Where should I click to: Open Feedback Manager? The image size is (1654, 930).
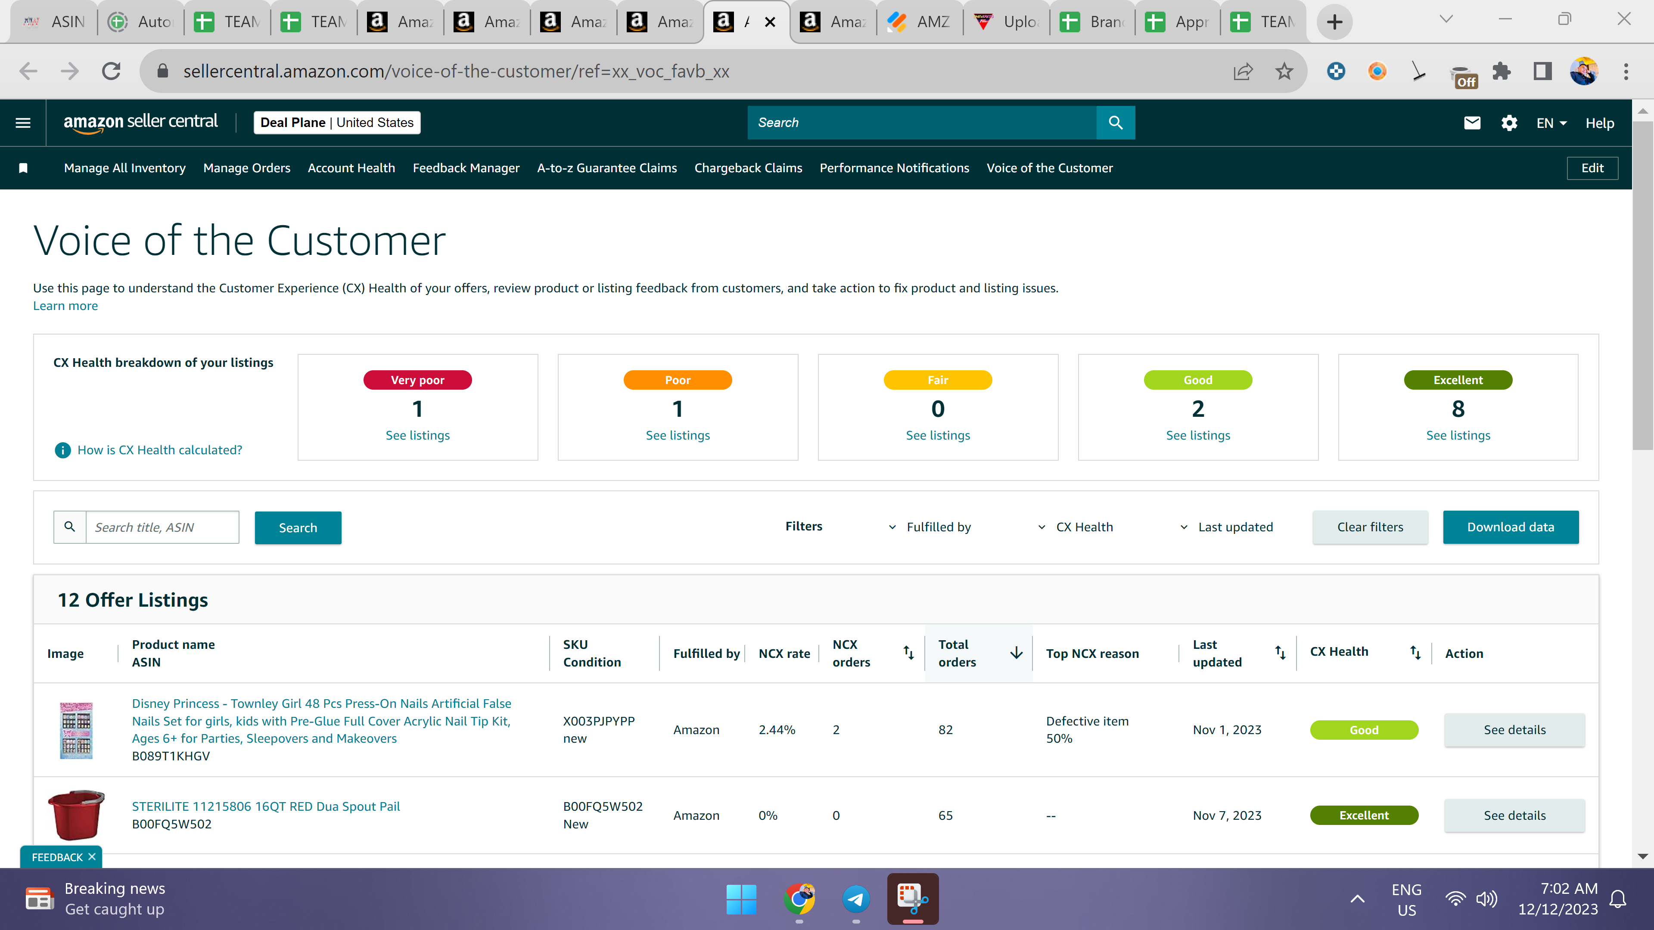click(x=466, y=168)
